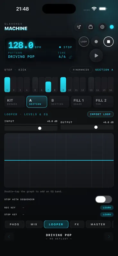Toggle kick step 3
The height and width of the screenshot is (256, 118).
(x=20, y=84)
